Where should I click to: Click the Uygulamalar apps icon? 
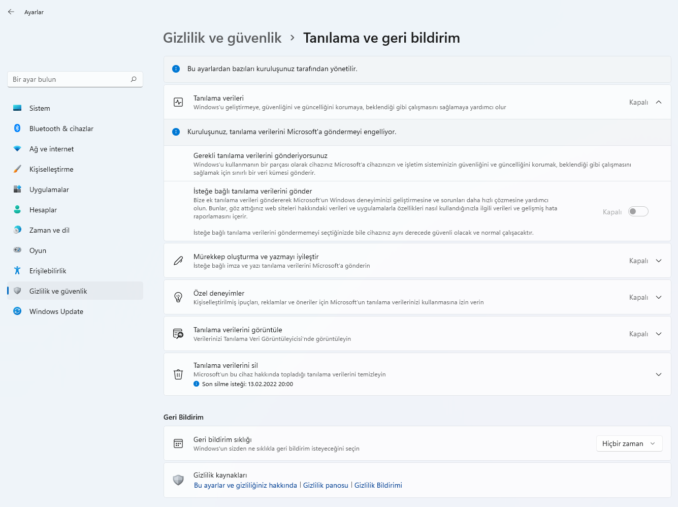click(x=17, y=189)
